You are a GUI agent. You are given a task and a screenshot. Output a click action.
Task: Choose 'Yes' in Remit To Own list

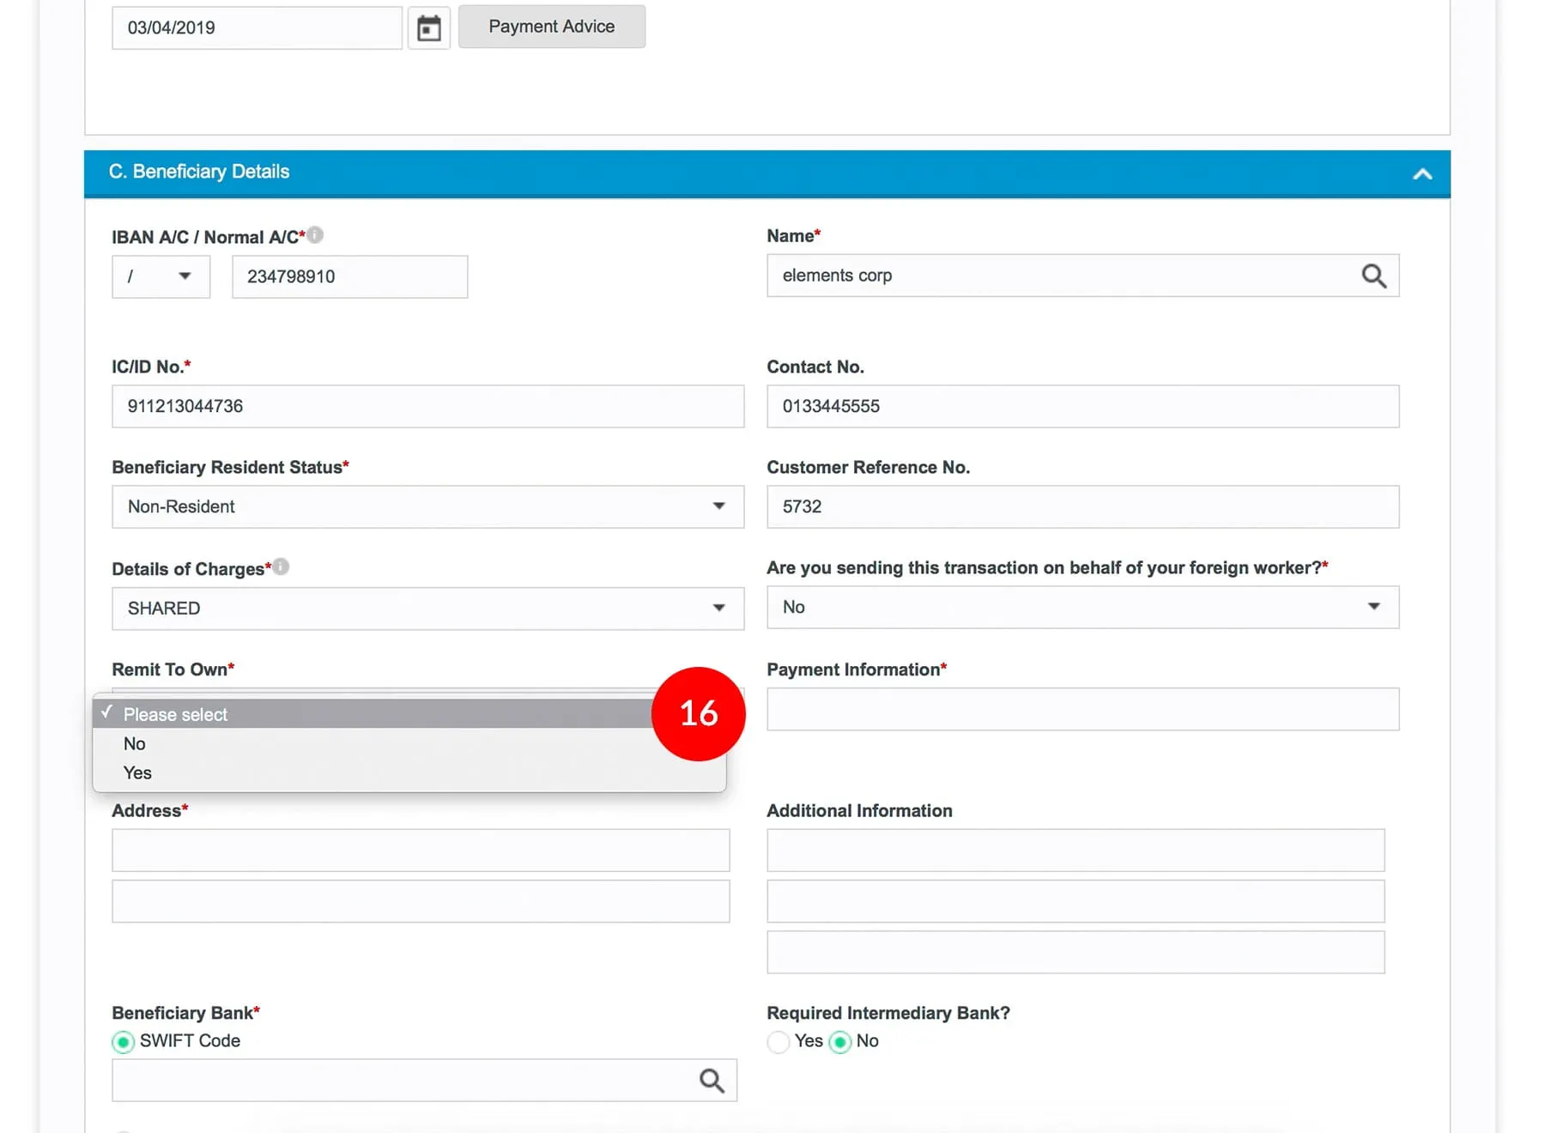coord(137,772)
